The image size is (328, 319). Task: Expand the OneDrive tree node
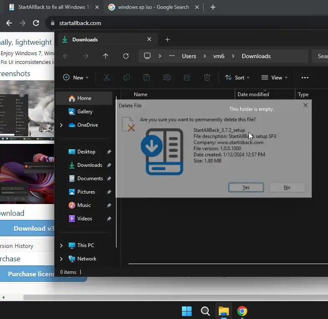pos(61,125)
